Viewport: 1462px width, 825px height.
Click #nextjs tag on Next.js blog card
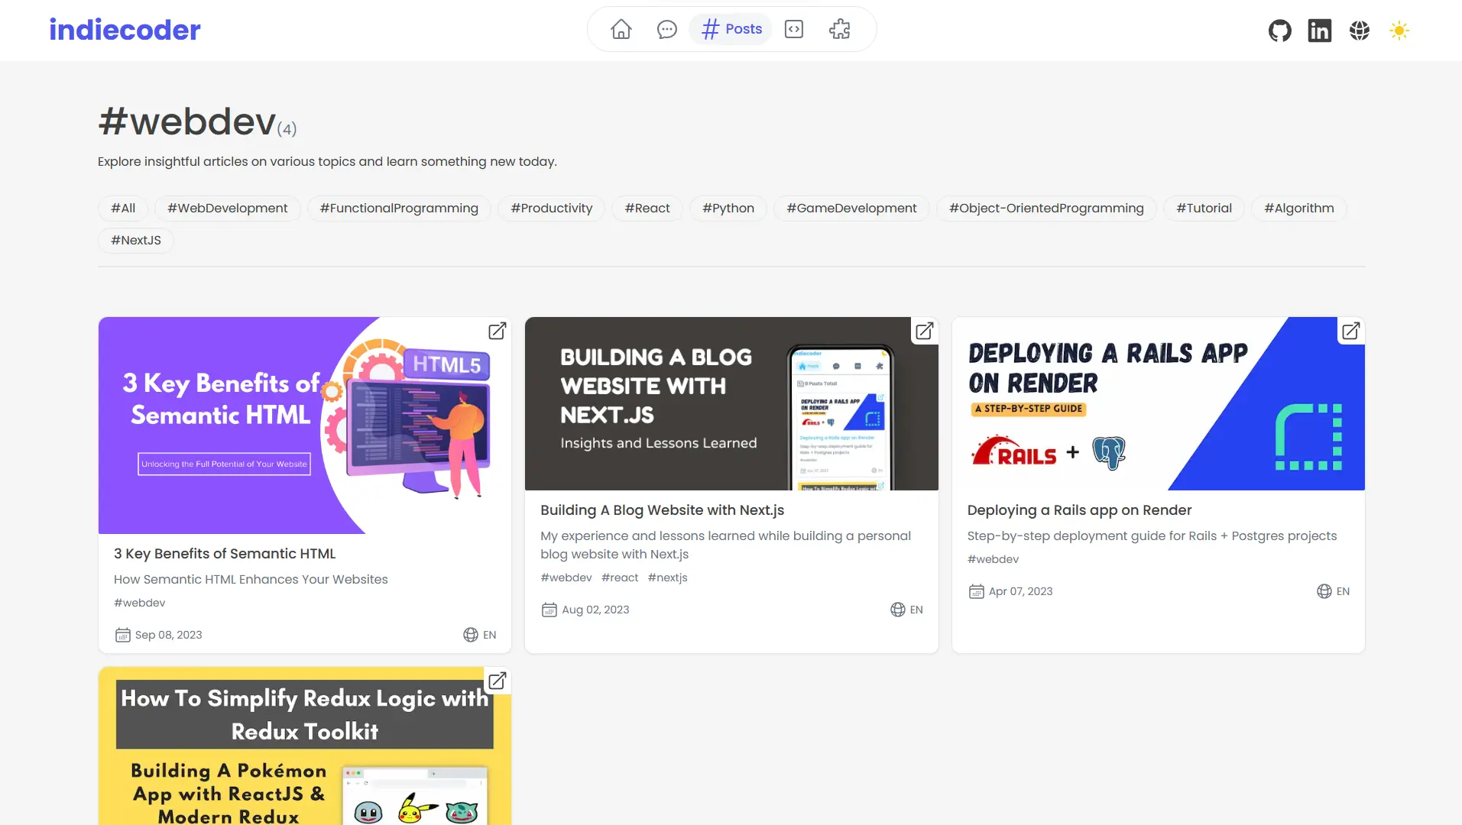pos(667,577)
